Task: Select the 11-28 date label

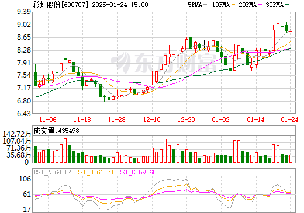Action: click(117, 120)
